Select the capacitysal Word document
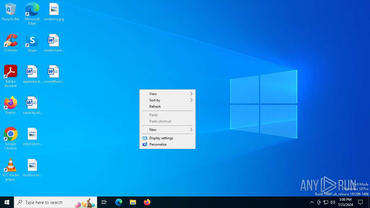Viewport: 370px width, 208px height. click(x=32, y=106)
